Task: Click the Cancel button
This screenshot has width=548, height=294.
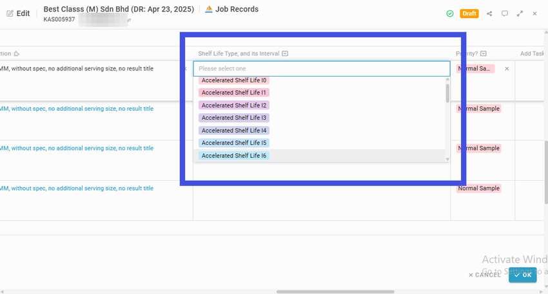Action: (484, 275)
